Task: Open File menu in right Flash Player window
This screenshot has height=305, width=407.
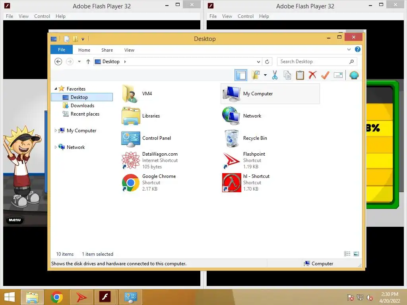Action: [213, 16]
